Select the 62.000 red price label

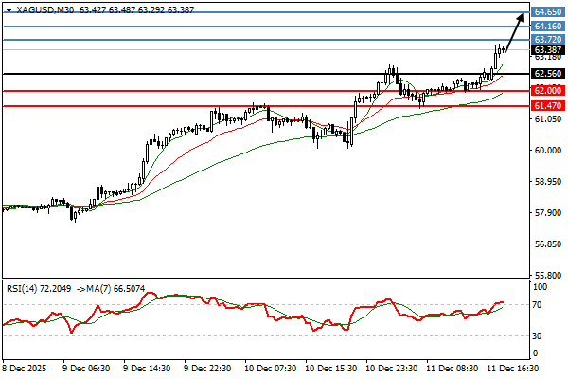tap(547, 90)
